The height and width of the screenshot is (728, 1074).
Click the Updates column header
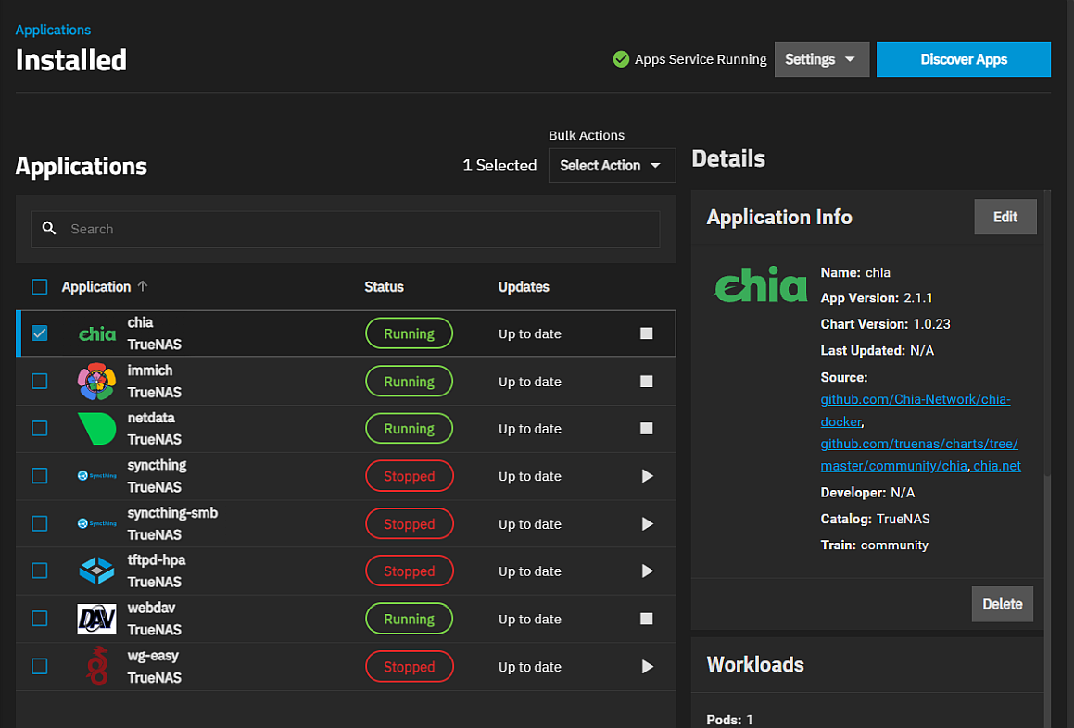pyautogui.click(x=524, y=287)
